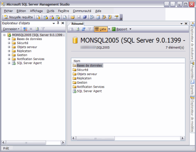
Task: Open the Explorateur de solutions side tab
Action: point(192,40)
